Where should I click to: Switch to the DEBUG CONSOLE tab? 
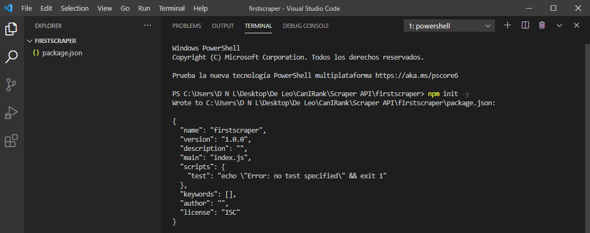[x=305, y=26]
